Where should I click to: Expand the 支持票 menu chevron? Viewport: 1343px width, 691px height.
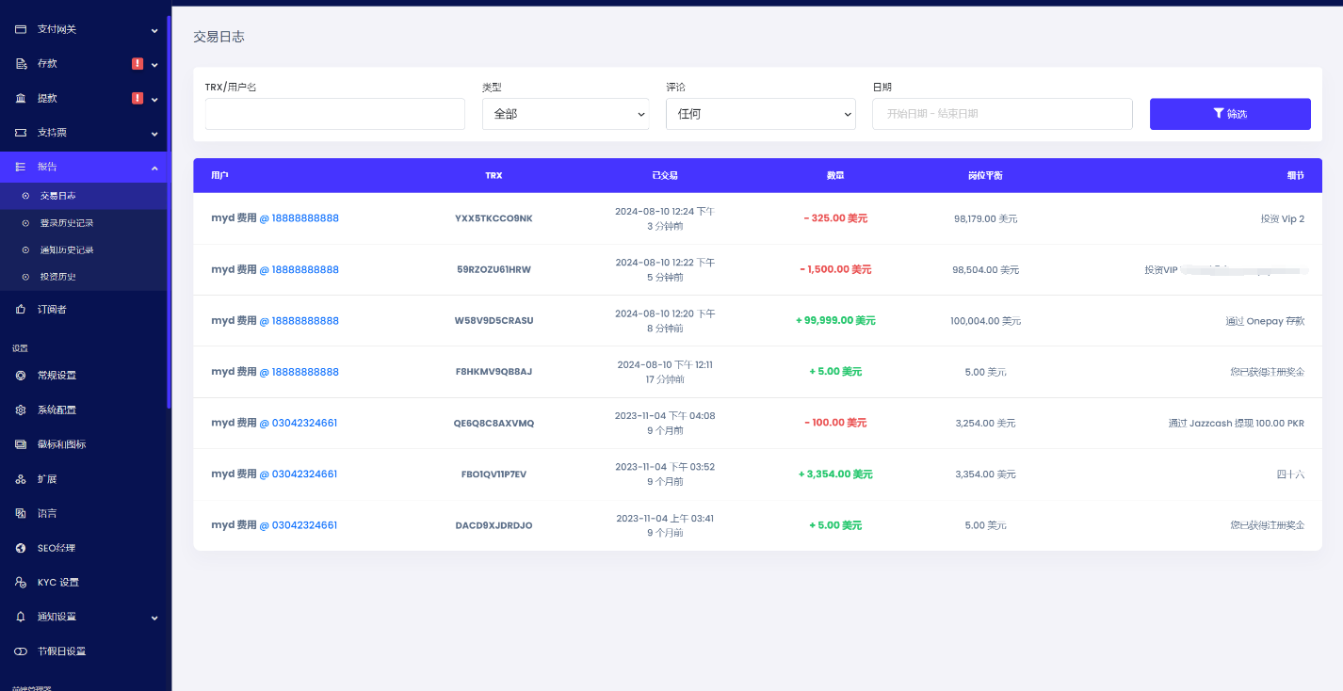click(154, 134)
